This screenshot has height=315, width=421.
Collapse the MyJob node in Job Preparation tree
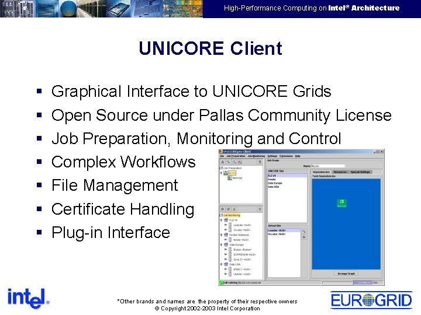point(221,173)
